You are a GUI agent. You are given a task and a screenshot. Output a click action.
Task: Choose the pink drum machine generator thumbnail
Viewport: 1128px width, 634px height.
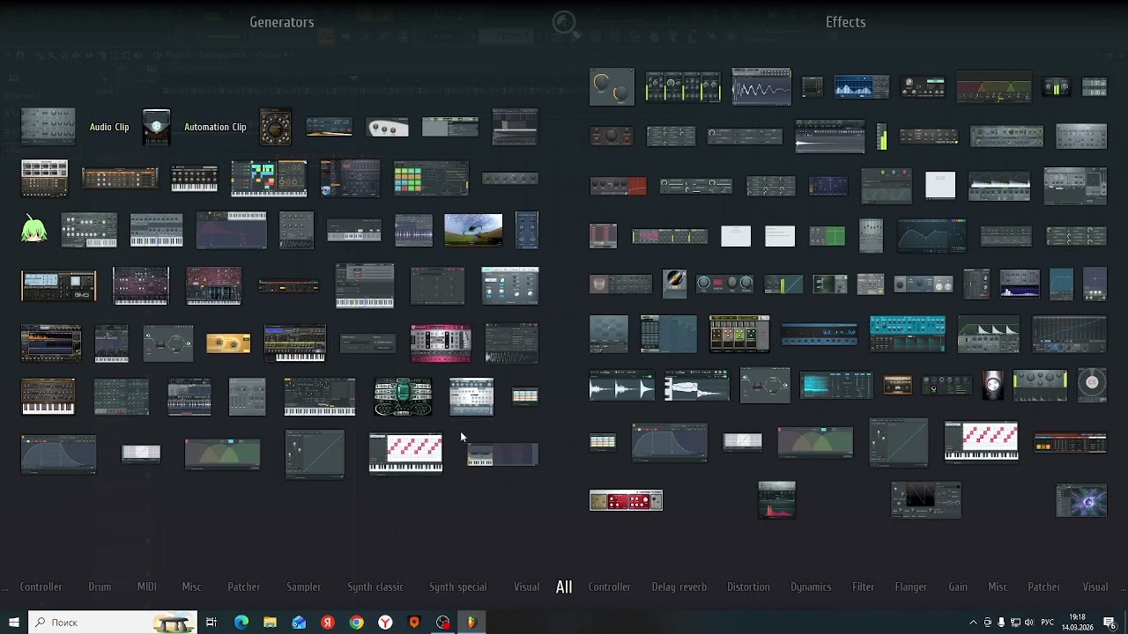[x=441, y=343]
